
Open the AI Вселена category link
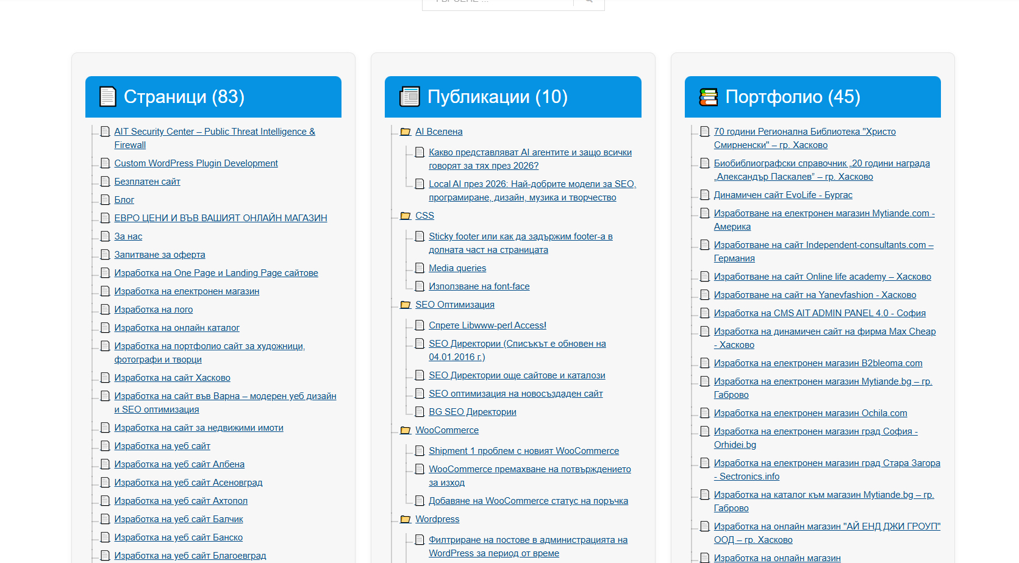coord(439,132)
